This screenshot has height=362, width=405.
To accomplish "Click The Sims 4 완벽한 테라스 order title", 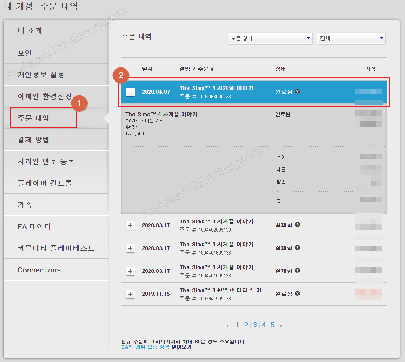I will click(223, 290).
